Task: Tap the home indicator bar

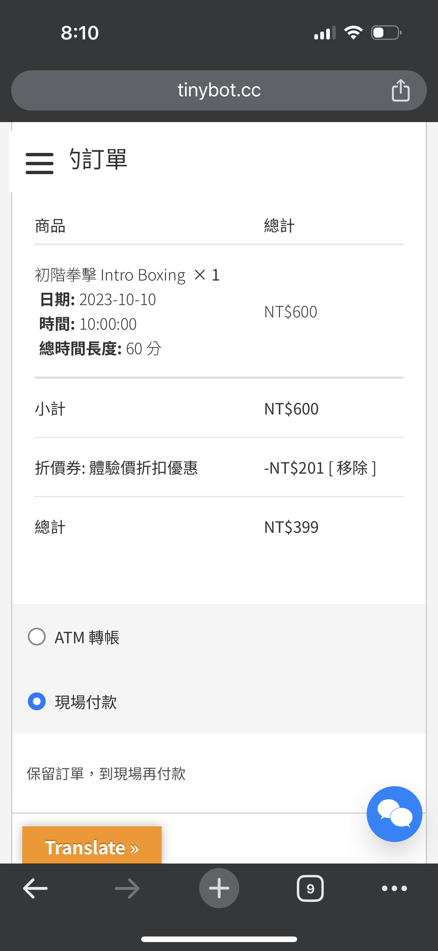Action: 219,939
